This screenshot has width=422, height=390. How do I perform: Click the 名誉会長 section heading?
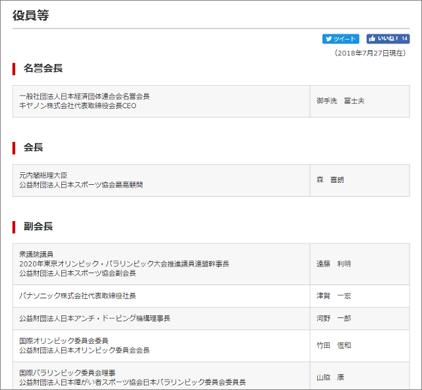click(x=43, y=68)
